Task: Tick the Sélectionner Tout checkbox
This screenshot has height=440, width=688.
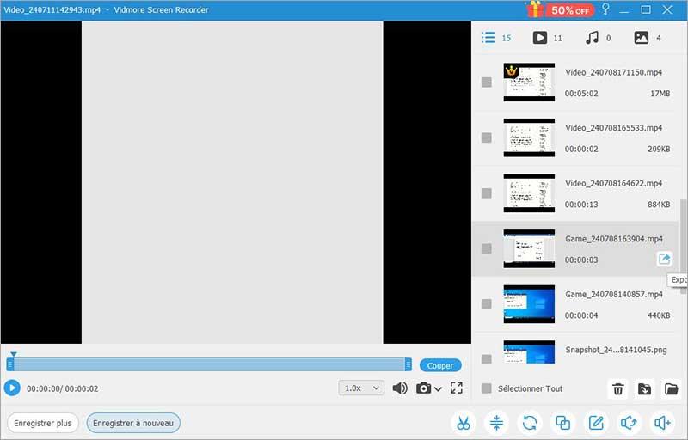Action: 486,388
